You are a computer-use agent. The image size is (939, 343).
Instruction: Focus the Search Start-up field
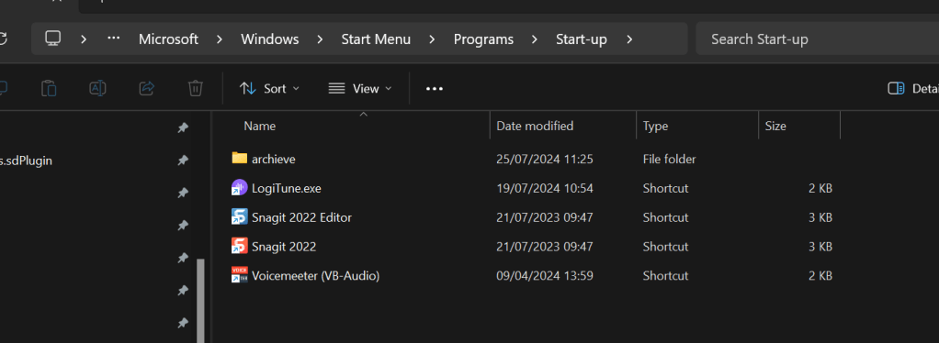coord(818,39)
